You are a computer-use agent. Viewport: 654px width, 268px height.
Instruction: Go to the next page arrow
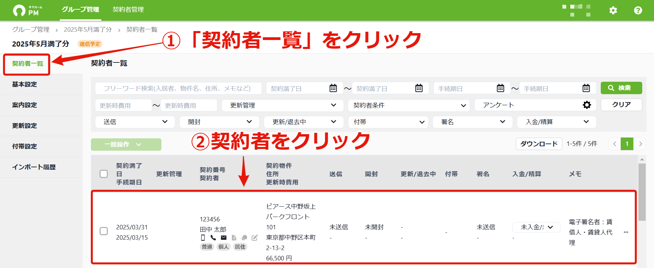(640, 144)
